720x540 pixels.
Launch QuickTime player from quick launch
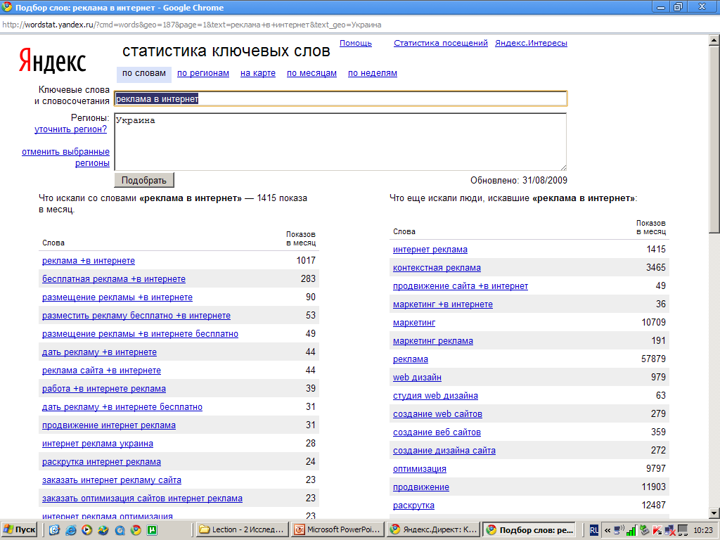pyautogui.click(x=120, y=530)
